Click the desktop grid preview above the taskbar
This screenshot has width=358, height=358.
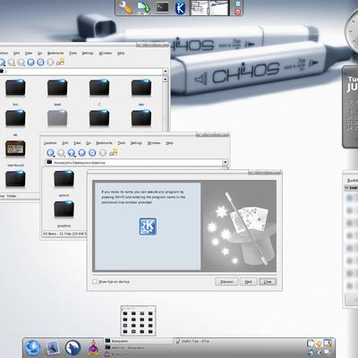coord(138,320)
